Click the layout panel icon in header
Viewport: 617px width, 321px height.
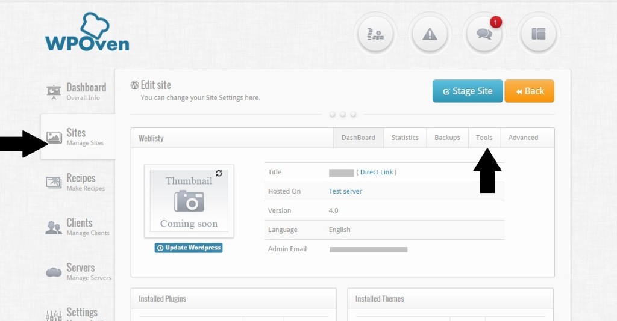click(538, 34)
